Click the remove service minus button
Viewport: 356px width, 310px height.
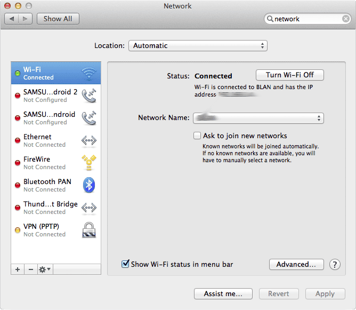[30, 269]
